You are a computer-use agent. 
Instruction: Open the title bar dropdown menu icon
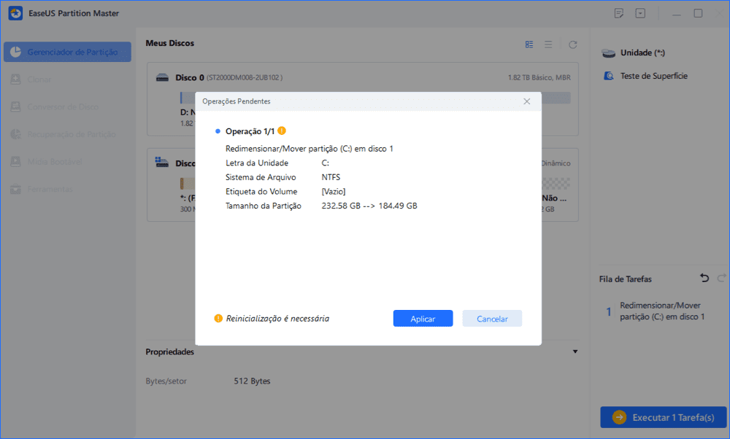pyautogui.click(x=641, y=13)
